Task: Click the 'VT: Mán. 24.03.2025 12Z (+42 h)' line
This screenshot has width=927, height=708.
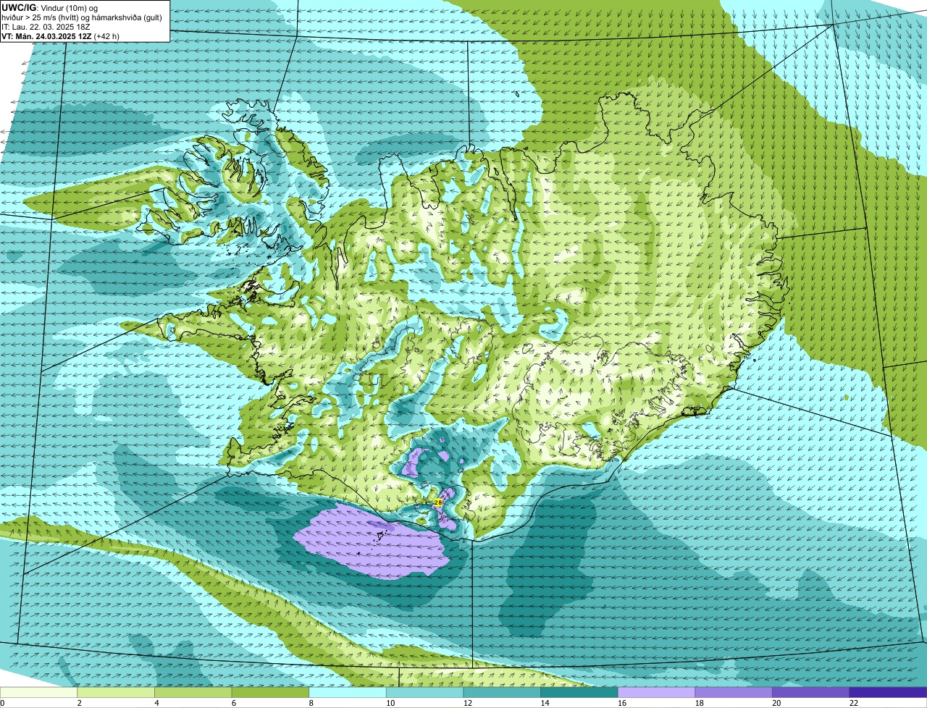Action: pos(60,35)
